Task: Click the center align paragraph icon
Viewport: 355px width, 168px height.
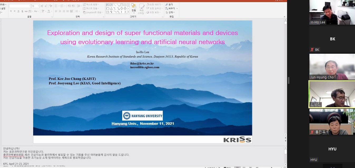Action: point(60,11)
